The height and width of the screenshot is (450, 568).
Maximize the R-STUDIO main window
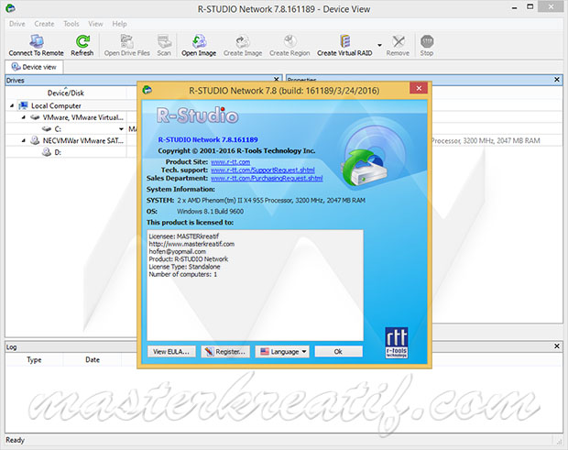click(x=530, y=7)
